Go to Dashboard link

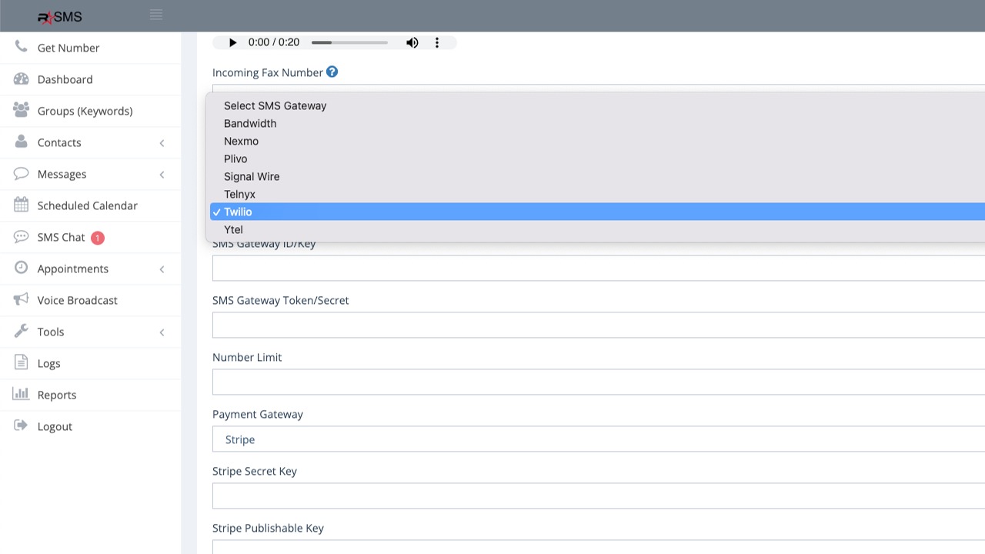click(65, 79)
